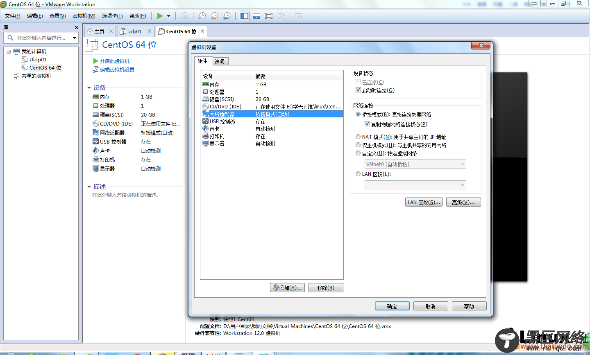Collapse the 我的计算机 tree node
The height and width of the screenshot is (355, 590).
[x=9, y=52]
